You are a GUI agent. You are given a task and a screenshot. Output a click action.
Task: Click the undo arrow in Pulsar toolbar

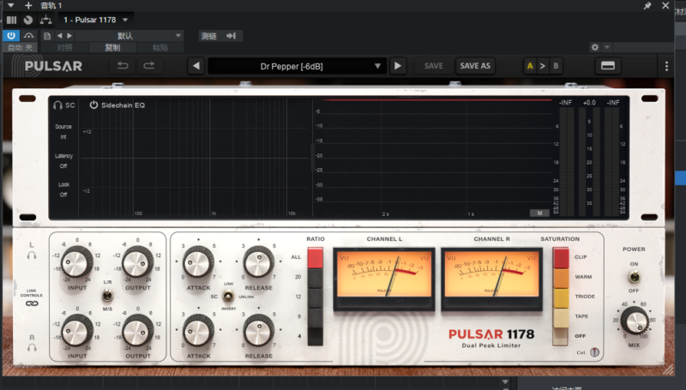123,66
